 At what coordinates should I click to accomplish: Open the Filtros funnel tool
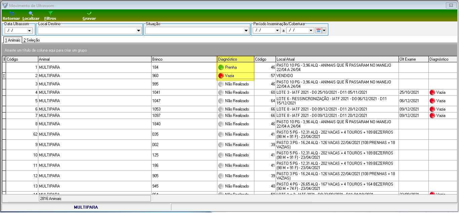[50, 16]
